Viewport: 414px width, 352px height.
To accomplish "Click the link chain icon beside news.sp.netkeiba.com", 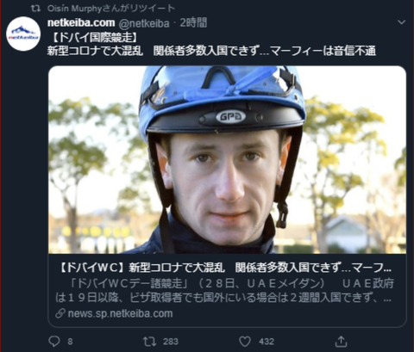I will click(60, 313).
